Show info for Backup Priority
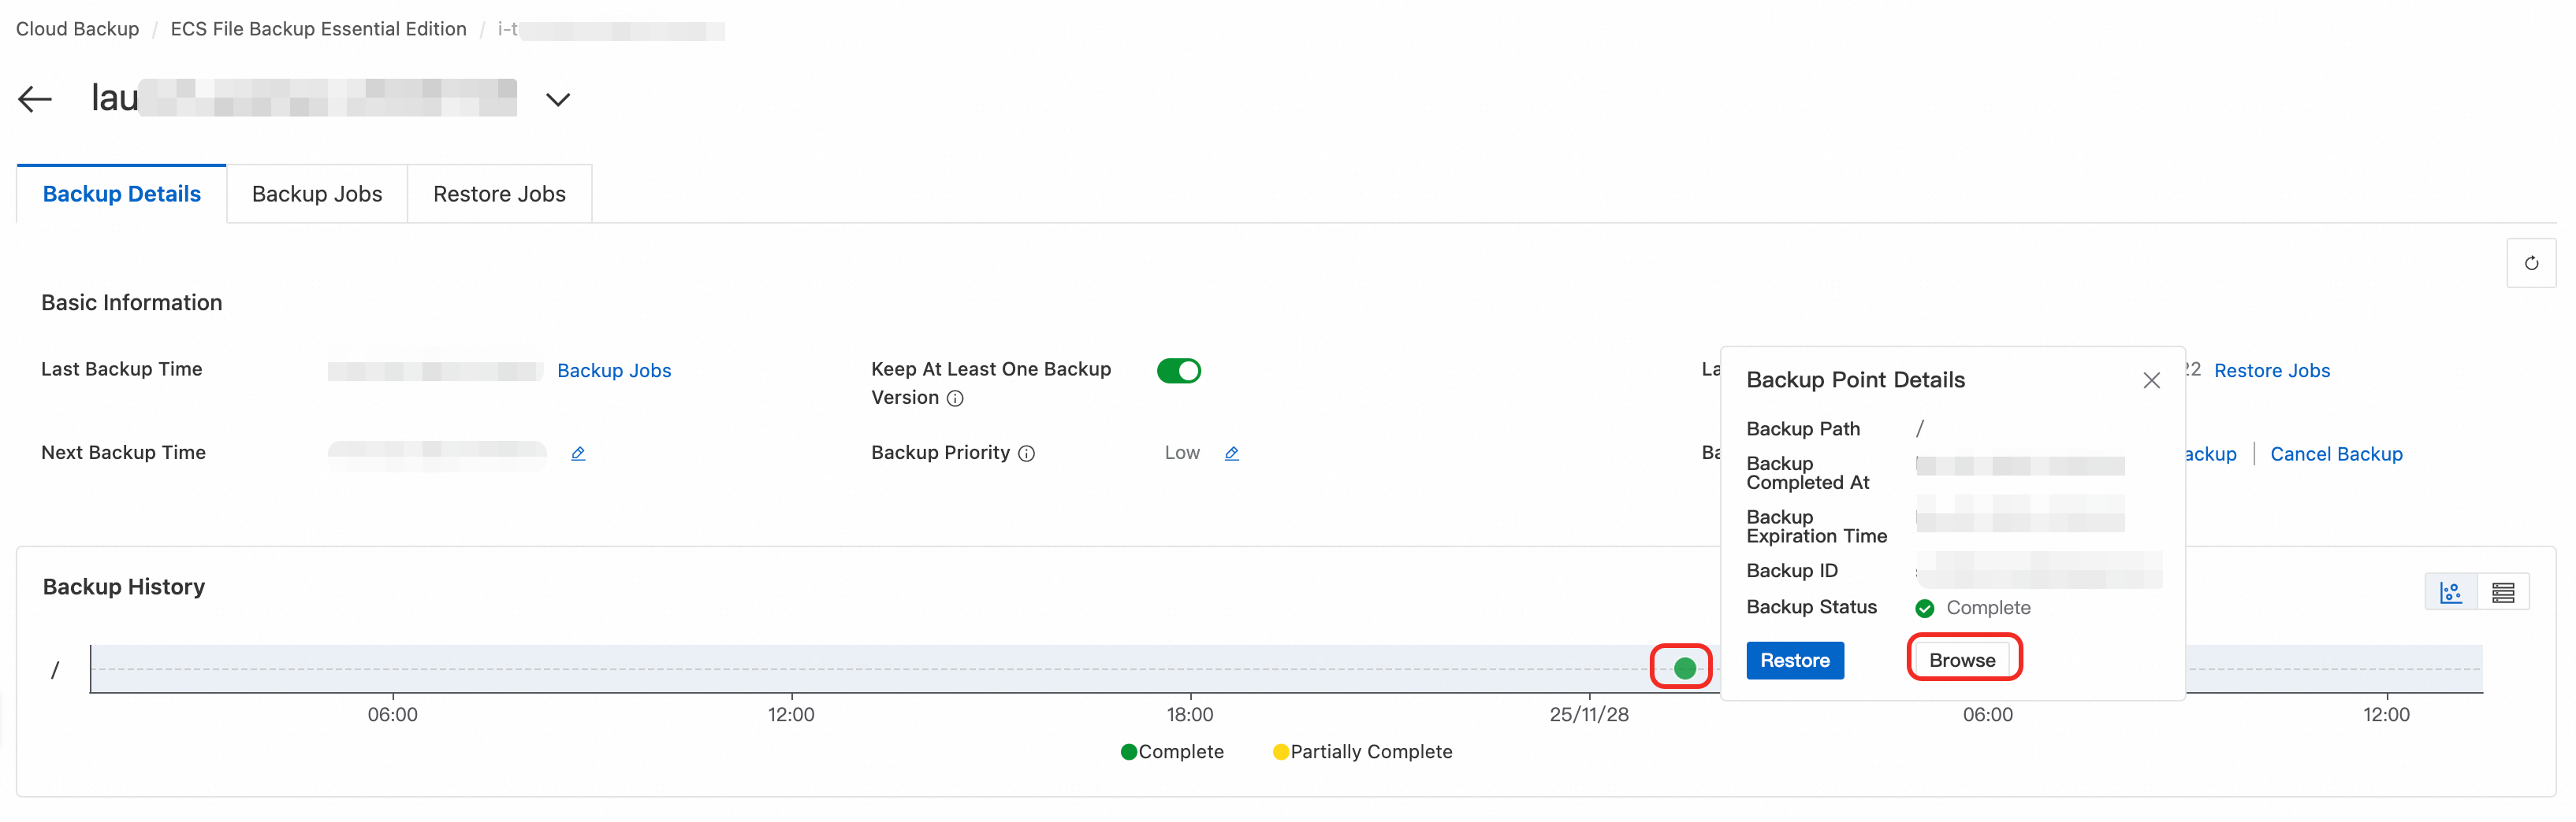Screen dimensions: 2576x822 [x=1026, y=454]
